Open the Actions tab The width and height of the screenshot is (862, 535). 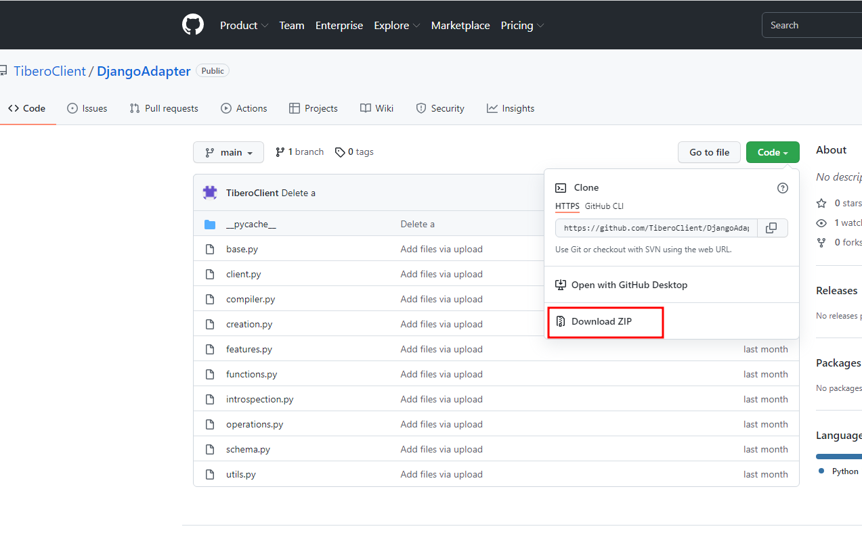(244, 108)
